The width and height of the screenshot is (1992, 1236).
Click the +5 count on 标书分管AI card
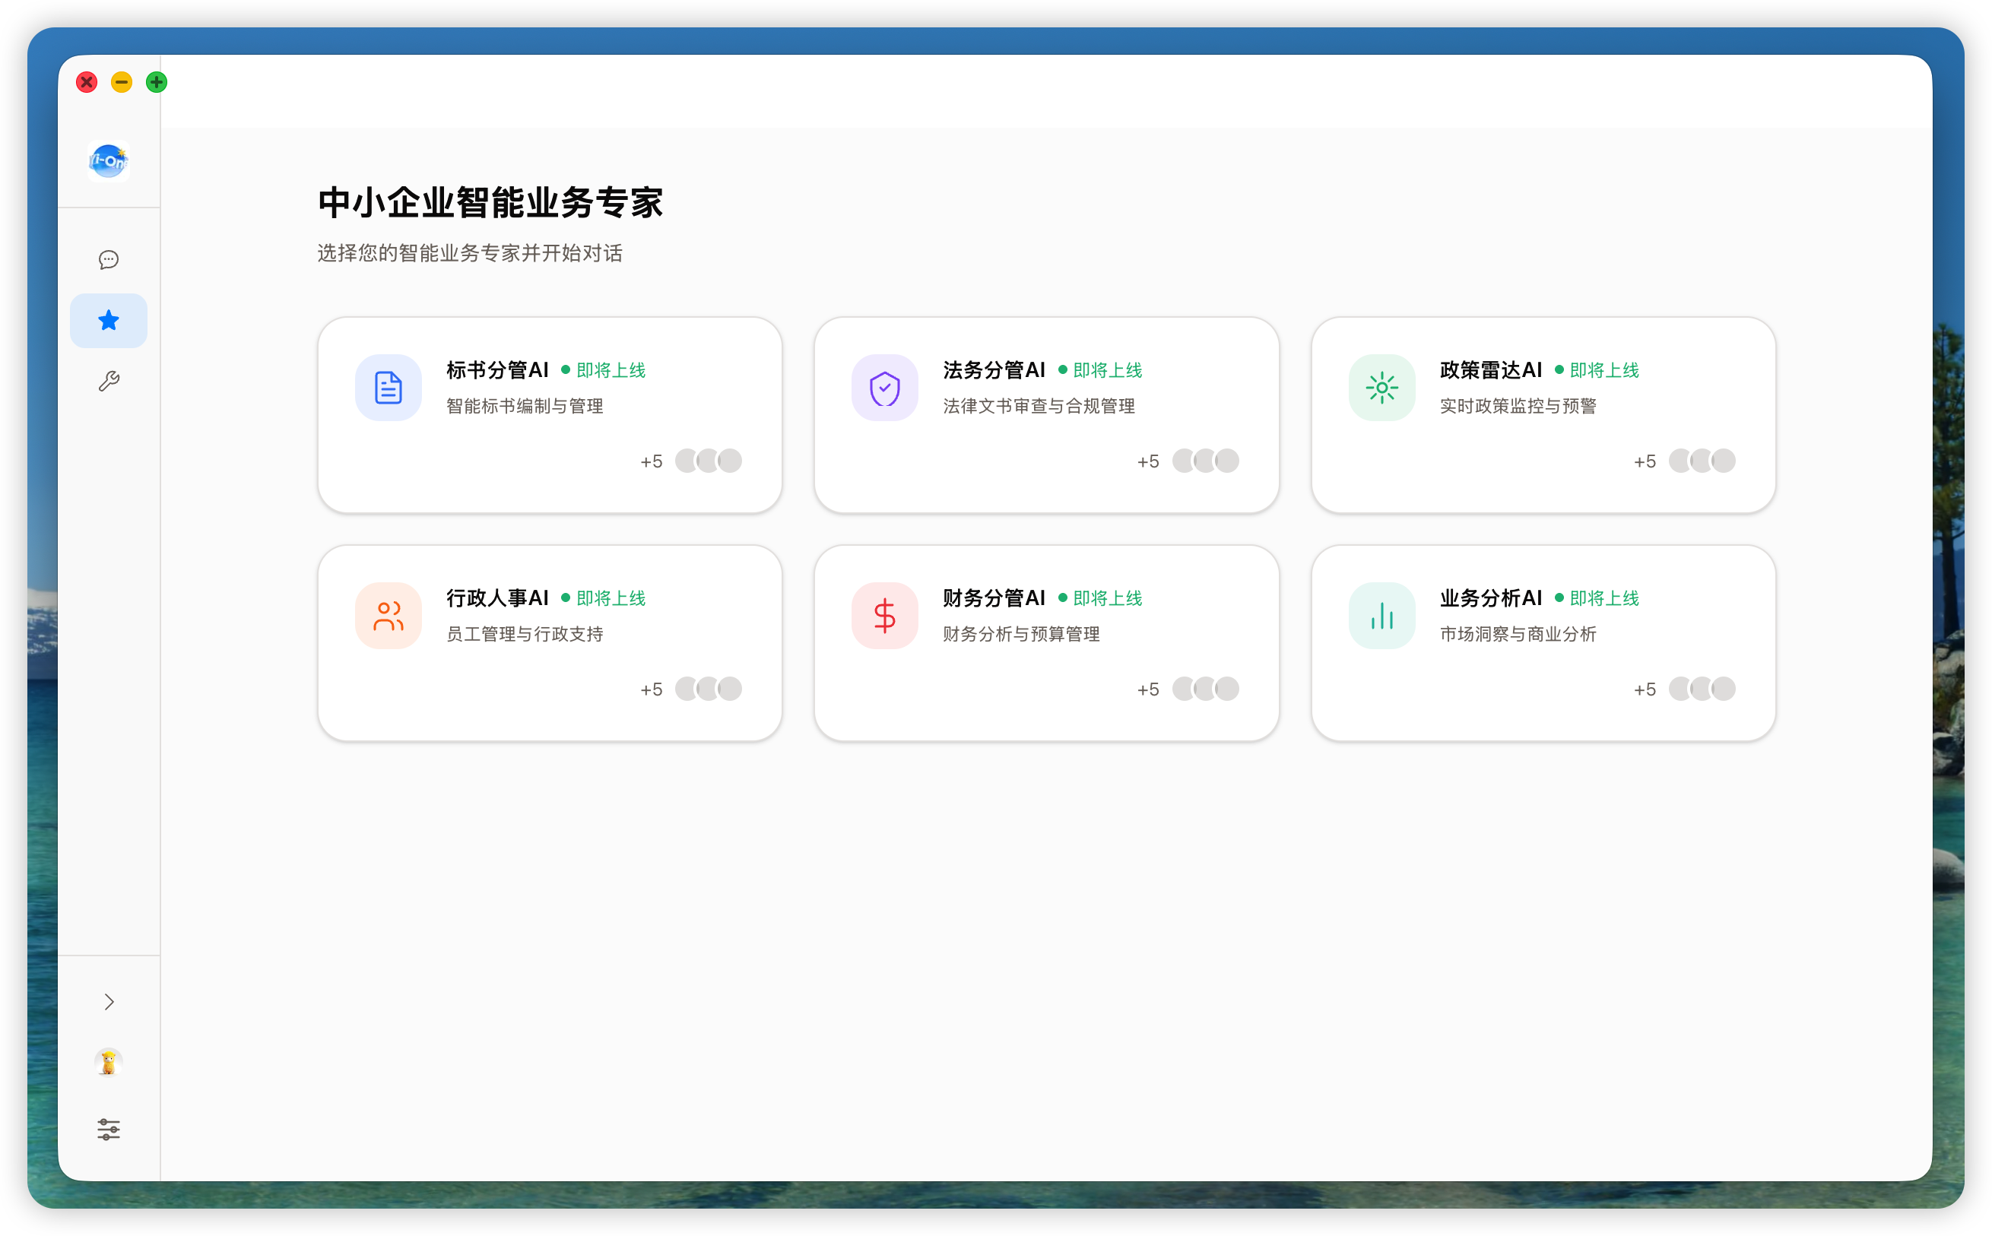652,462
